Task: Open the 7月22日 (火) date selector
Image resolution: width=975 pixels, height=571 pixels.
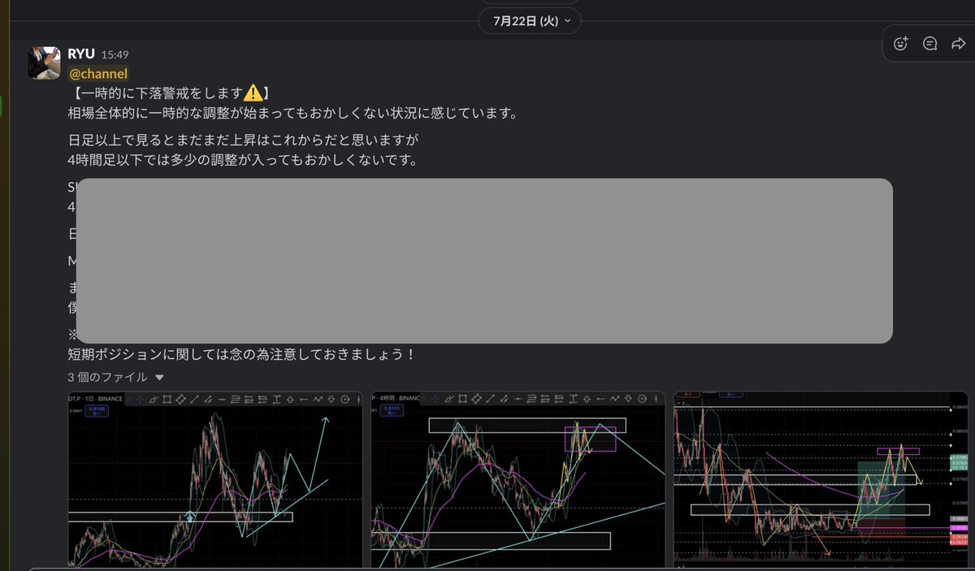Action: pos(529,20)
